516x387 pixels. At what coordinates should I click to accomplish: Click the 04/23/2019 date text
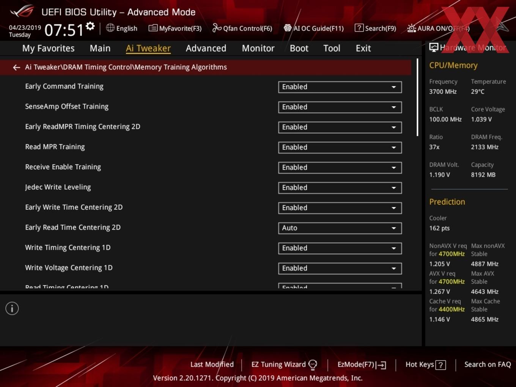tap(25, 28)
